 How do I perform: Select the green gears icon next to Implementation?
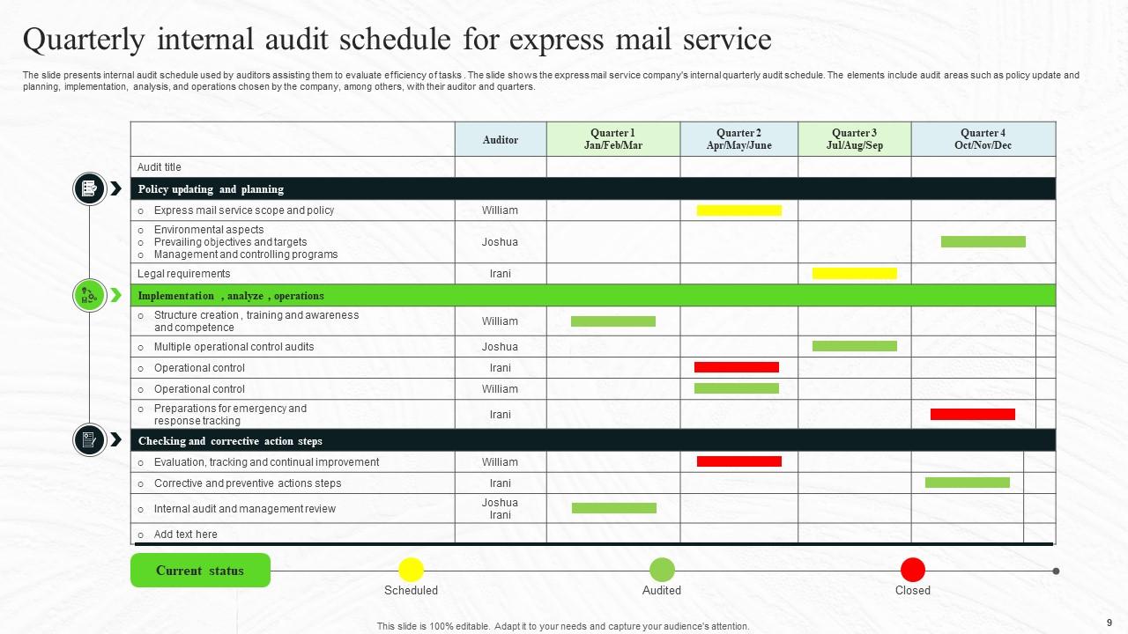[x=89, y=296]
